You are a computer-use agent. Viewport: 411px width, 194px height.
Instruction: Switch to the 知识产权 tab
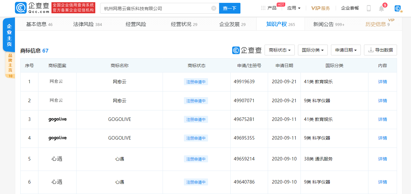click(x=277, y=23)
